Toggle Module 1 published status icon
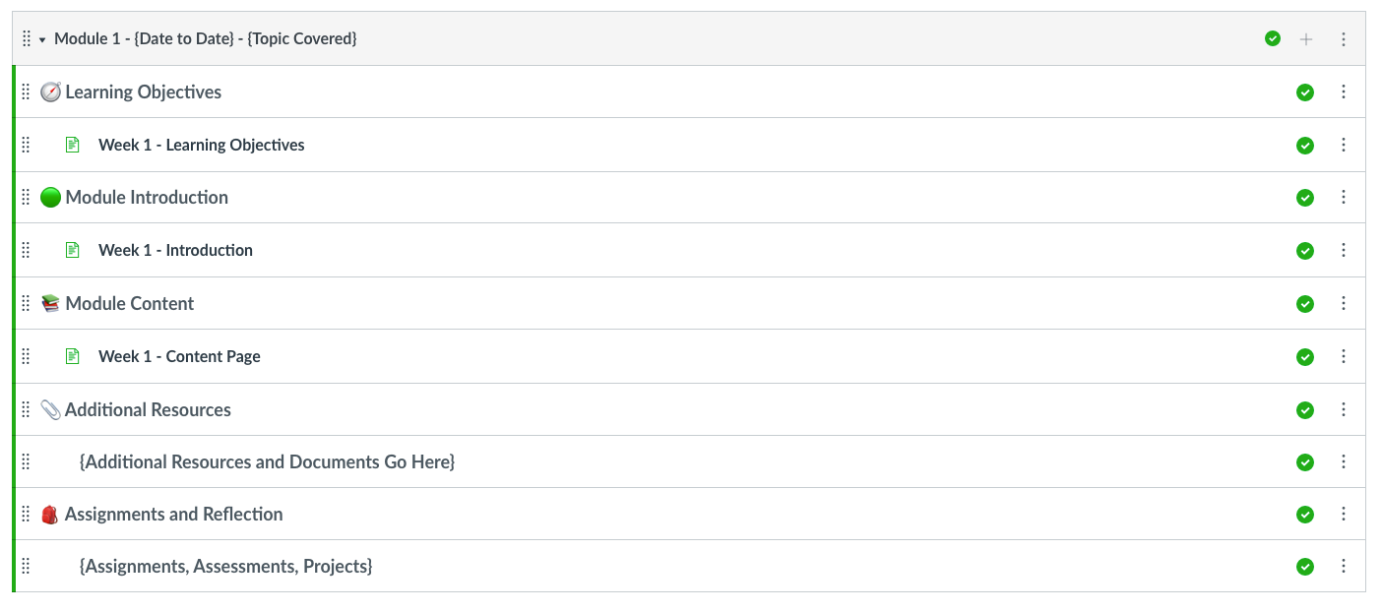 pos(1273,39)
